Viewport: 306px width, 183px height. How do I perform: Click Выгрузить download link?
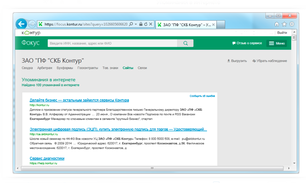pos(237,61)
